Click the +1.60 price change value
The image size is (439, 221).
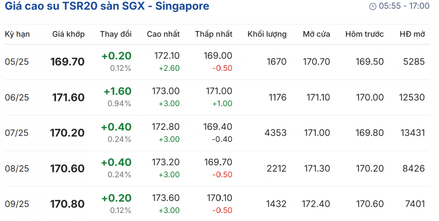pyautogui.click(x=117, y=91)
